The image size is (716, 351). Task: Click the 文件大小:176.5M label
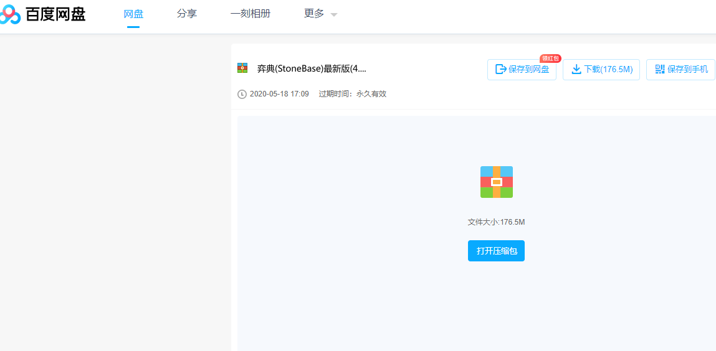pyautogui.click(x=497, y=222)
